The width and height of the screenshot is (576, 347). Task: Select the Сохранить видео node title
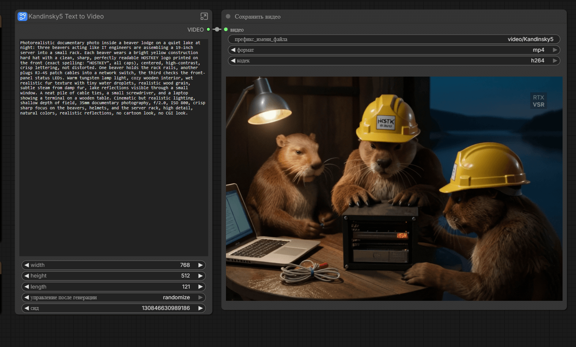coord(258,17)
